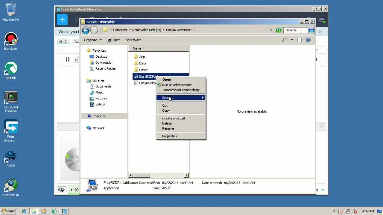The width and height of the screenshot is (383, 215).
Task: Select Desktop under Favorites
Action: (x=98, y=56)
